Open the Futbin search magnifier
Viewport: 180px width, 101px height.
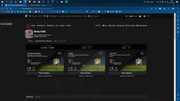30,16
